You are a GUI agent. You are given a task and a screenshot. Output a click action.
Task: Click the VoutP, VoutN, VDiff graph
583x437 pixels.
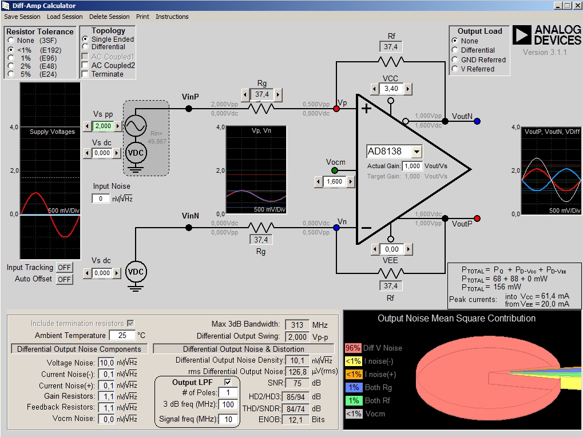(550, 170)
